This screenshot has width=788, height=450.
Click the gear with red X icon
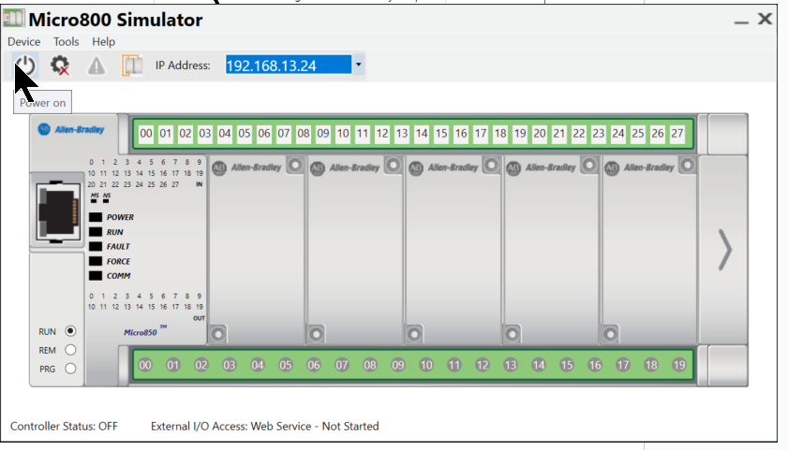pos(60,65)
